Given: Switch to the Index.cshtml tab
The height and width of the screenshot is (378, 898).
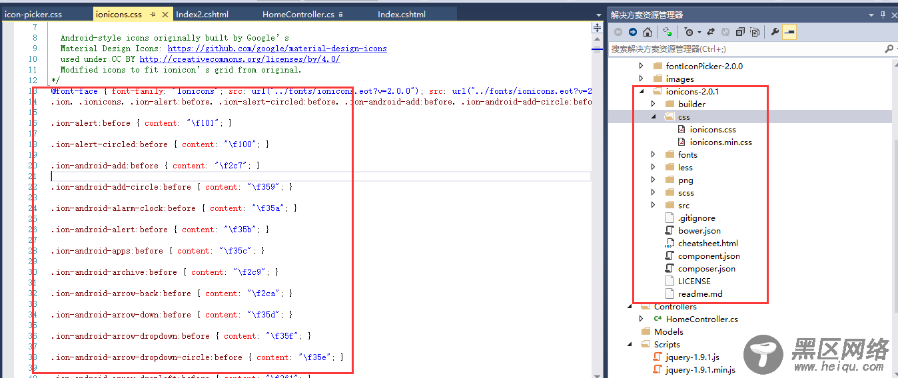Looking at the screenshot, I should [402, 14].
